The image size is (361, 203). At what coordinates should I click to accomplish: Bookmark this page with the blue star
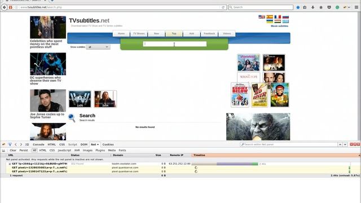(298, 7)
